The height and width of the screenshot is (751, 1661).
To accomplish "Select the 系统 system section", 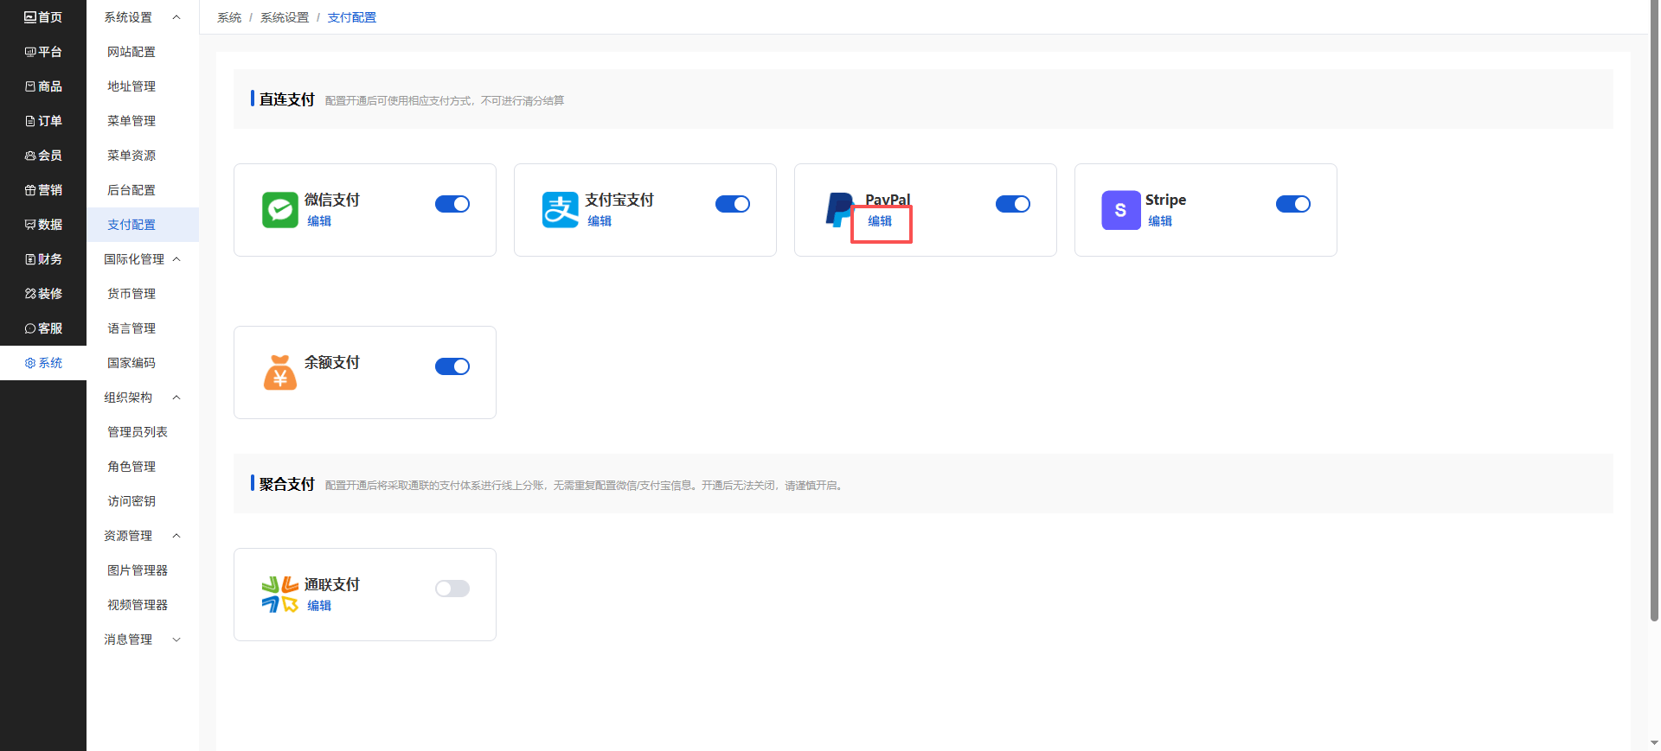I will 43,363.
